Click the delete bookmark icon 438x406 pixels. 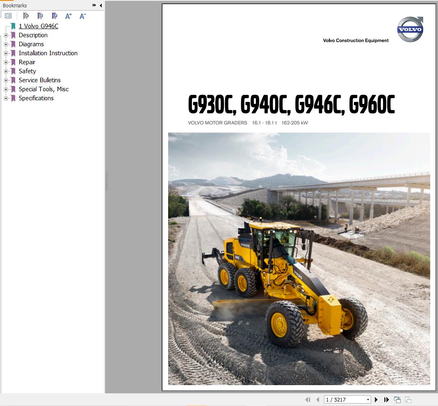click(x=26, y=16)
